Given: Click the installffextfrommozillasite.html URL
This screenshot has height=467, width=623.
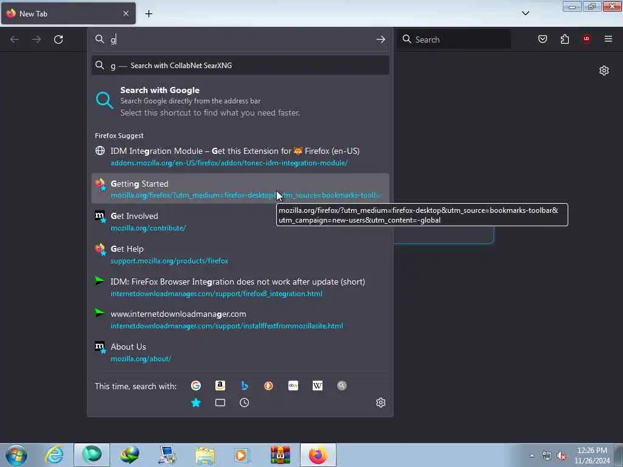Looking at the screenshot, I should (x=226, y=326).
